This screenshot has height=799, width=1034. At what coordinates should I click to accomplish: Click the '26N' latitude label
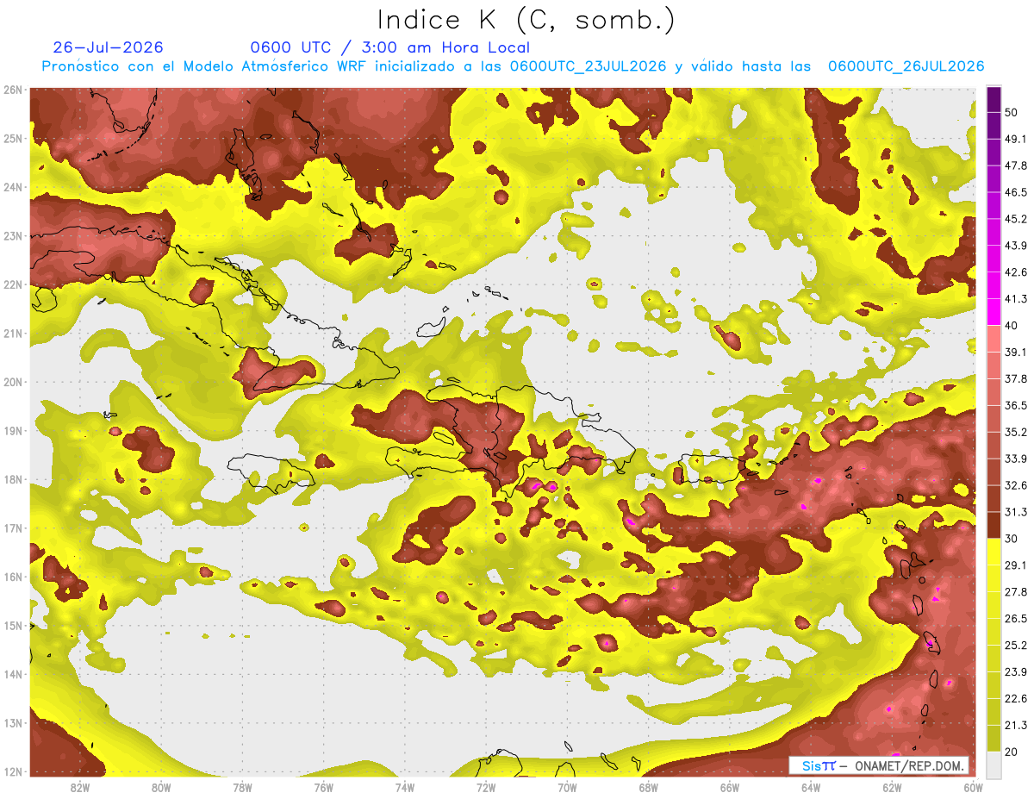coord(13,90)
